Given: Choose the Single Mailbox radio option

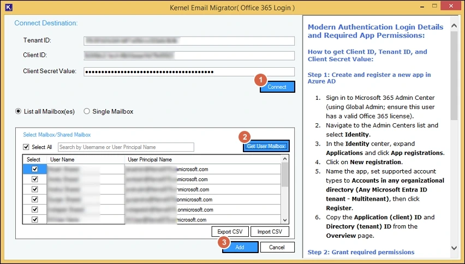Looking at the screenshot, I should 87,111.
